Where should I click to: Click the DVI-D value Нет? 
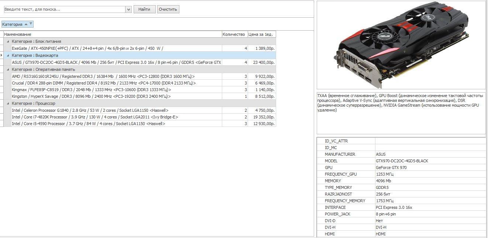pyautogui.click(x=379, y=221)
